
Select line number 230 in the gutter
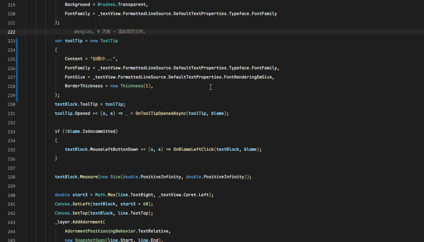click(x=11, y=104)
